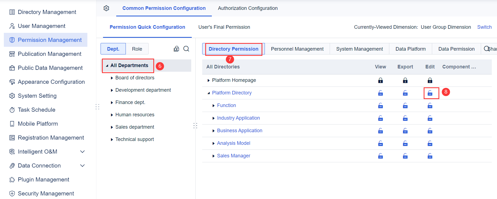Expand the Intelligent O&M sidebar menu
497x199 pixels.
pyautogui.click(x=82, y=152)
